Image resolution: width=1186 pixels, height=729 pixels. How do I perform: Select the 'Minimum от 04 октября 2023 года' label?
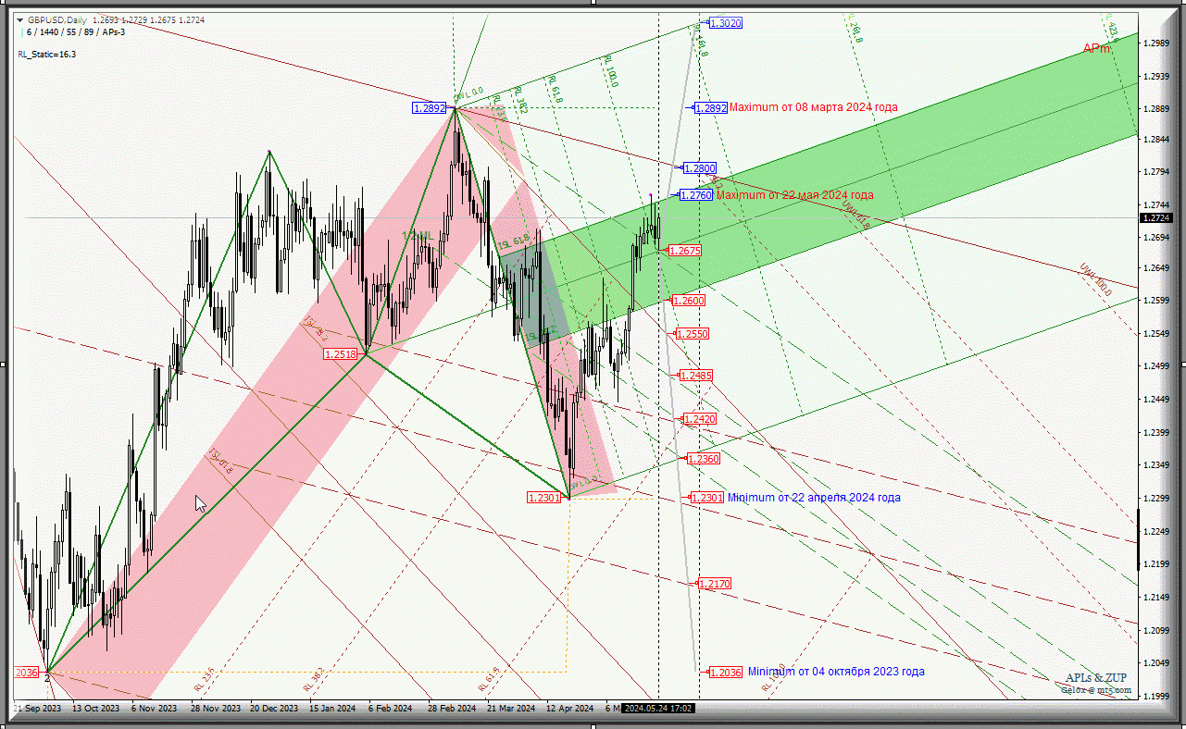point(835,672)
